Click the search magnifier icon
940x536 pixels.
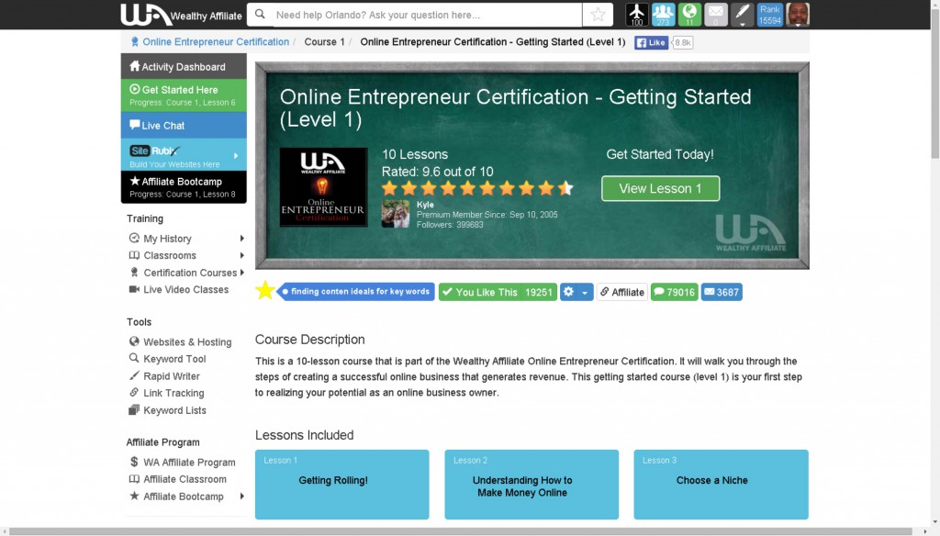[x=260, y=15]
